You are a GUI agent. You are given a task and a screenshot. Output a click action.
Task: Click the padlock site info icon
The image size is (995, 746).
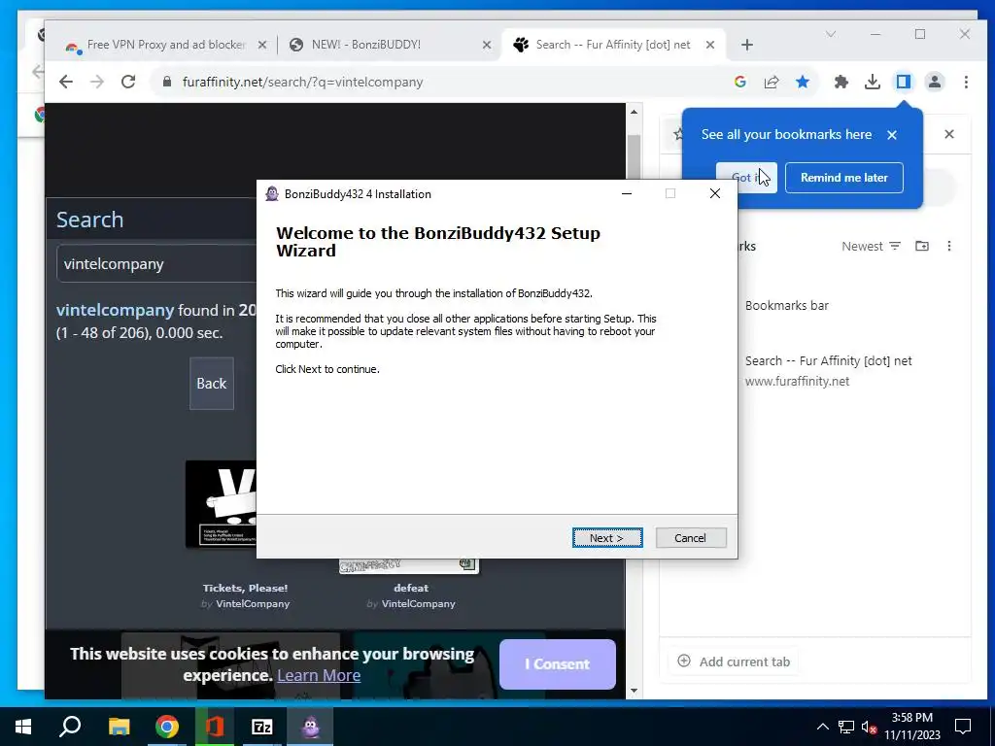pyautogui.click(x=167, y=82)
